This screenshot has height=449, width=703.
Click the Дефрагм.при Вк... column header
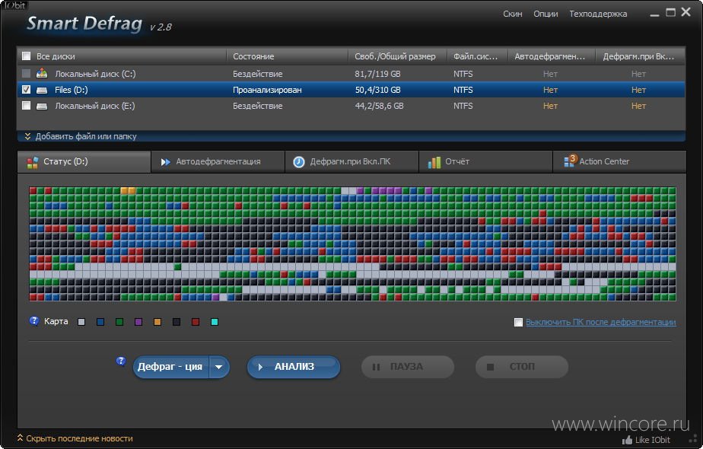pos(640,56)
